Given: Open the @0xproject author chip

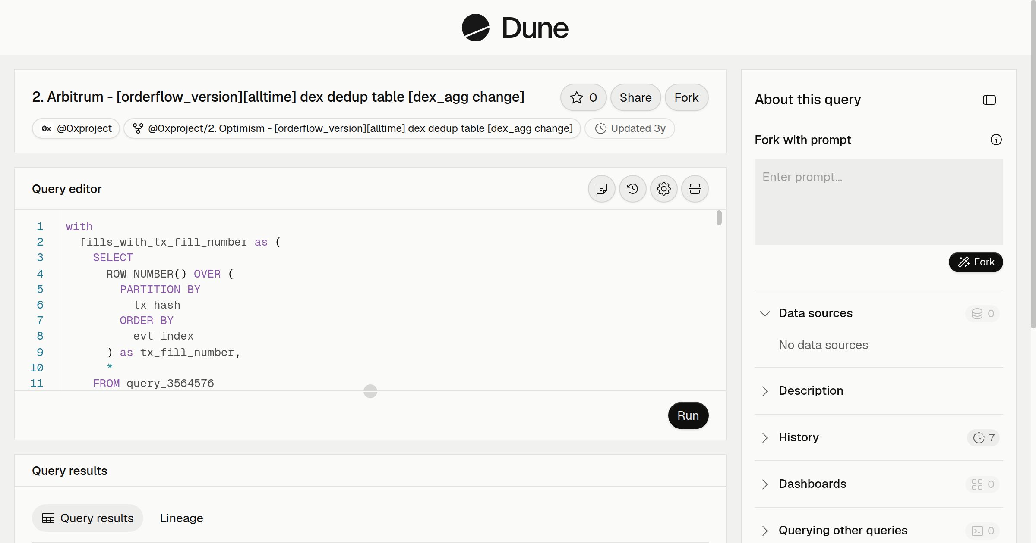Looking at the screenshot, I should coord(76,128).
